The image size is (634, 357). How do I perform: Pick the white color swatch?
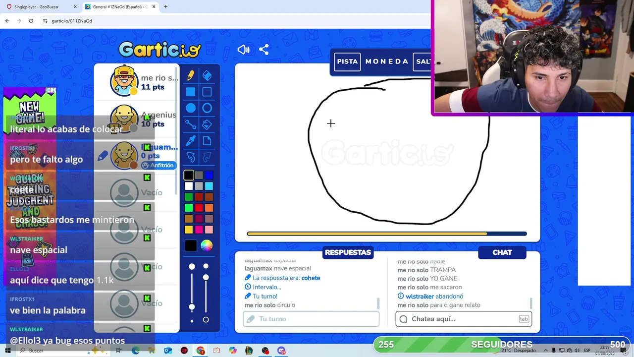point(189,186)
